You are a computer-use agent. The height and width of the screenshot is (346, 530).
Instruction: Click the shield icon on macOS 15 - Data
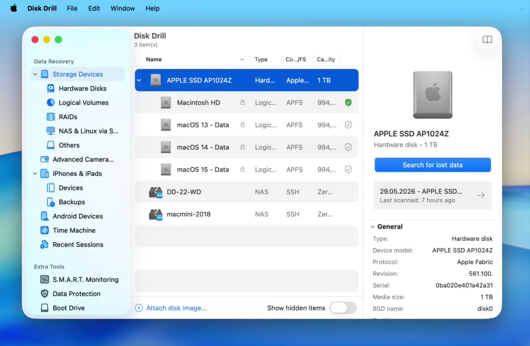pos(348,169)
